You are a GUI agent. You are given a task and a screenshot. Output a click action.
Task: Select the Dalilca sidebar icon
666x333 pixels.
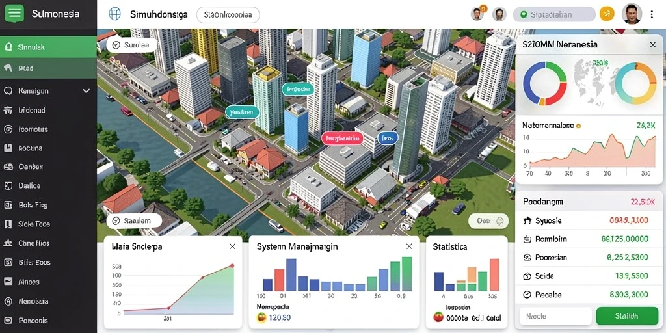tap(8, 185)
